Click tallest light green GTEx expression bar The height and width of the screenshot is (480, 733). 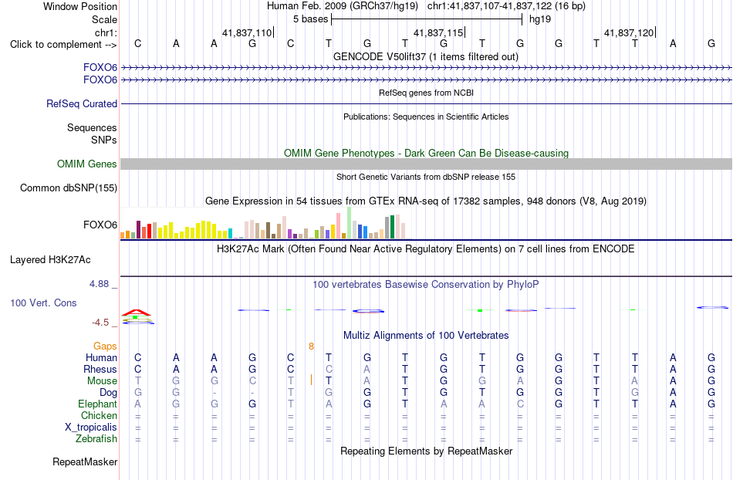(x=350, y=223)
